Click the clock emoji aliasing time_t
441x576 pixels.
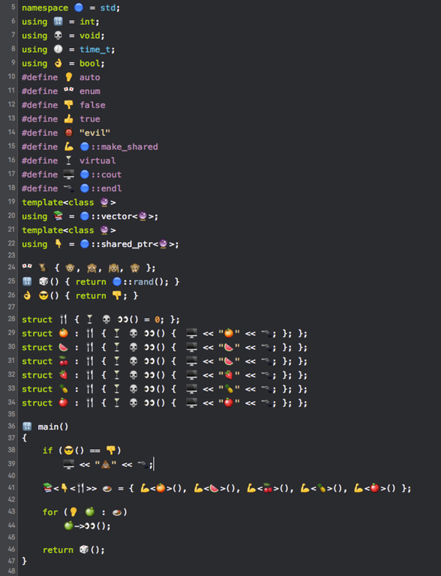(x=58, y=50)
